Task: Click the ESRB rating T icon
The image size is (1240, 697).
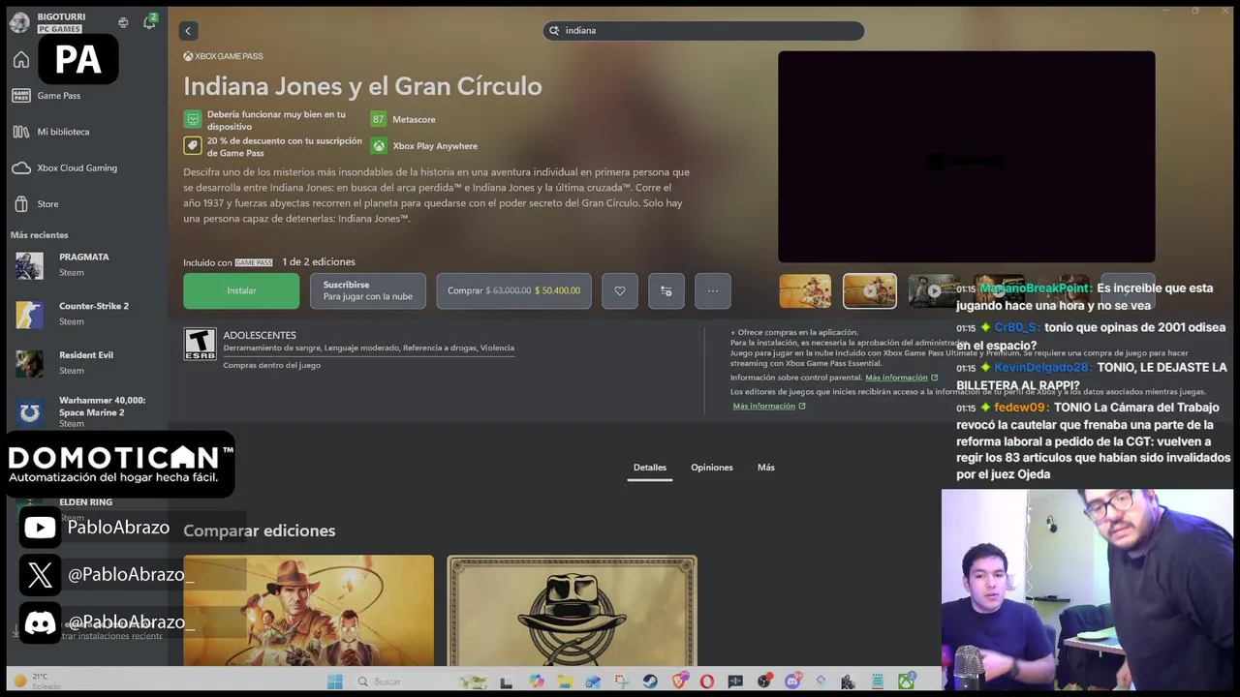Action: tap(200, 344)
